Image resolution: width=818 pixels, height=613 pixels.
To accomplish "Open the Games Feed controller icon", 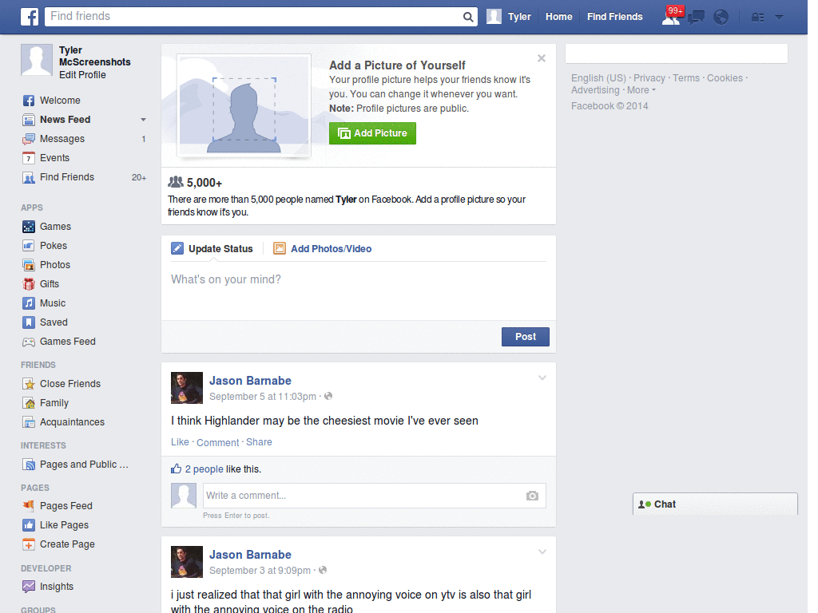I will (29, 342).
